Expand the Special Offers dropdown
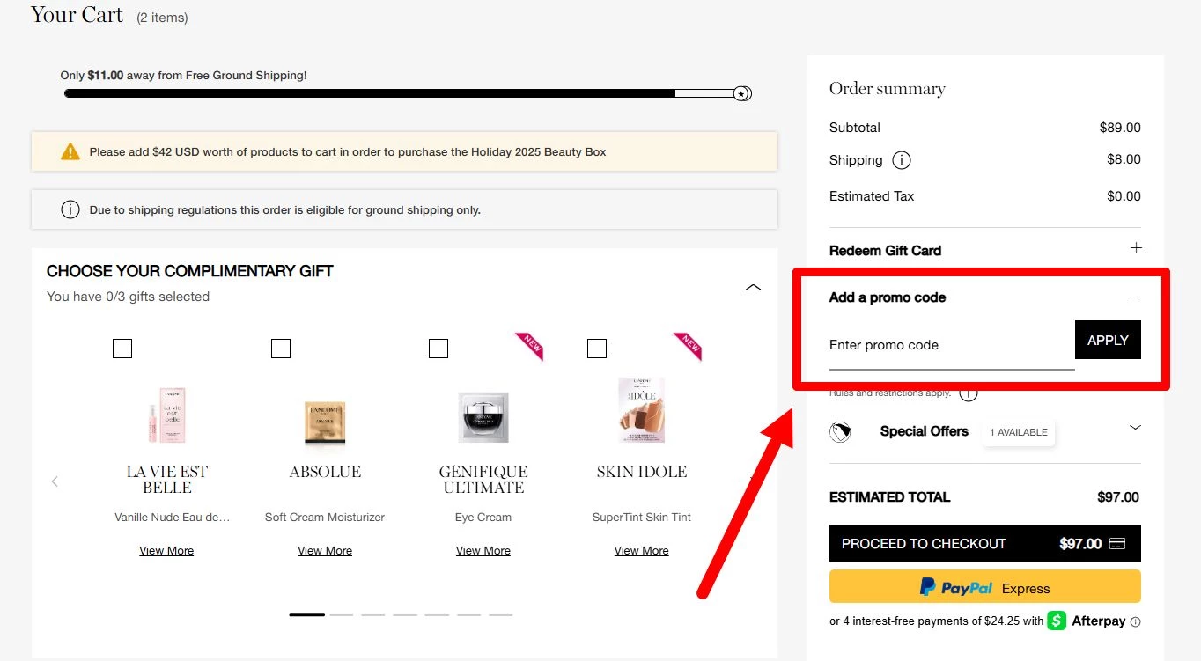Viewport: 1201px width, 661px height. [x=1135, y=428]
